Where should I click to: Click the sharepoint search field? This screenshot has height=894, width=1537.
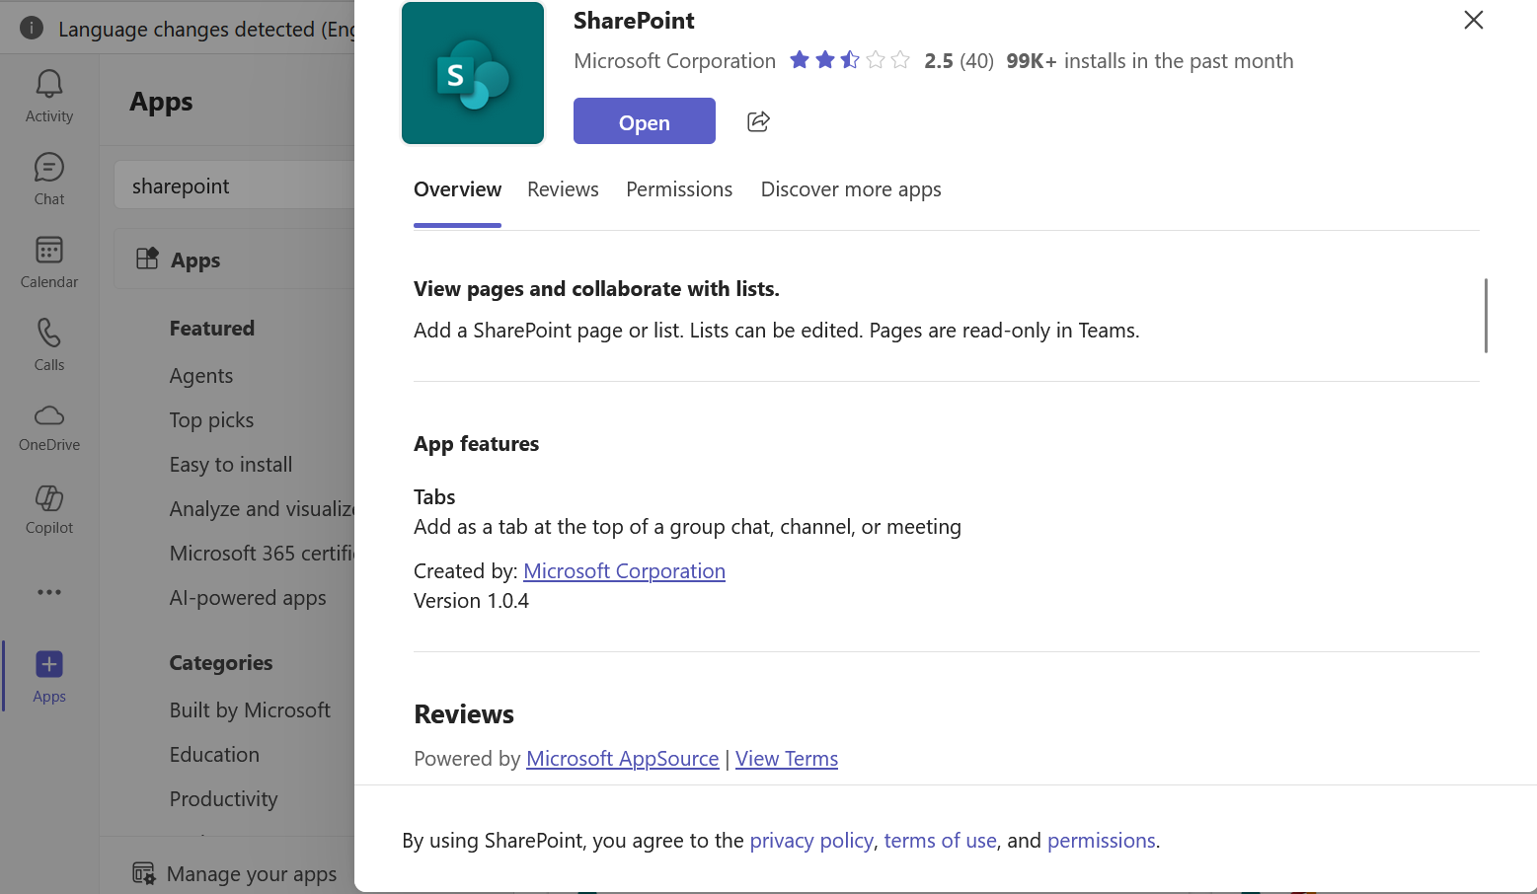click(234, 186)
